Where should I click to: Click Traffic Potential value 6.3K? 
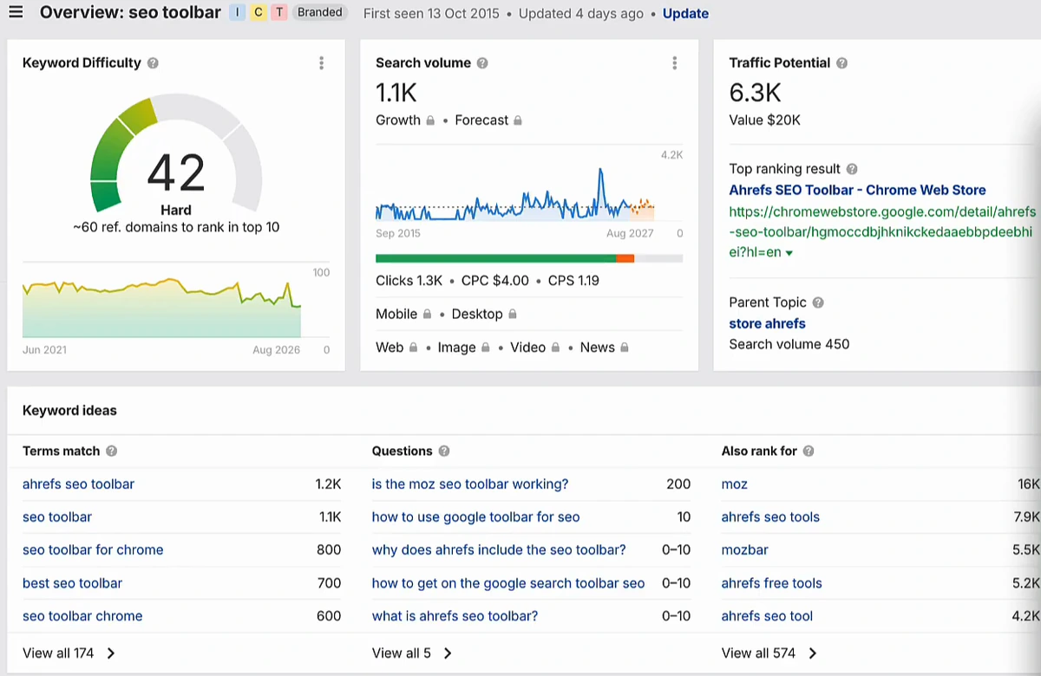pos(755,93)
